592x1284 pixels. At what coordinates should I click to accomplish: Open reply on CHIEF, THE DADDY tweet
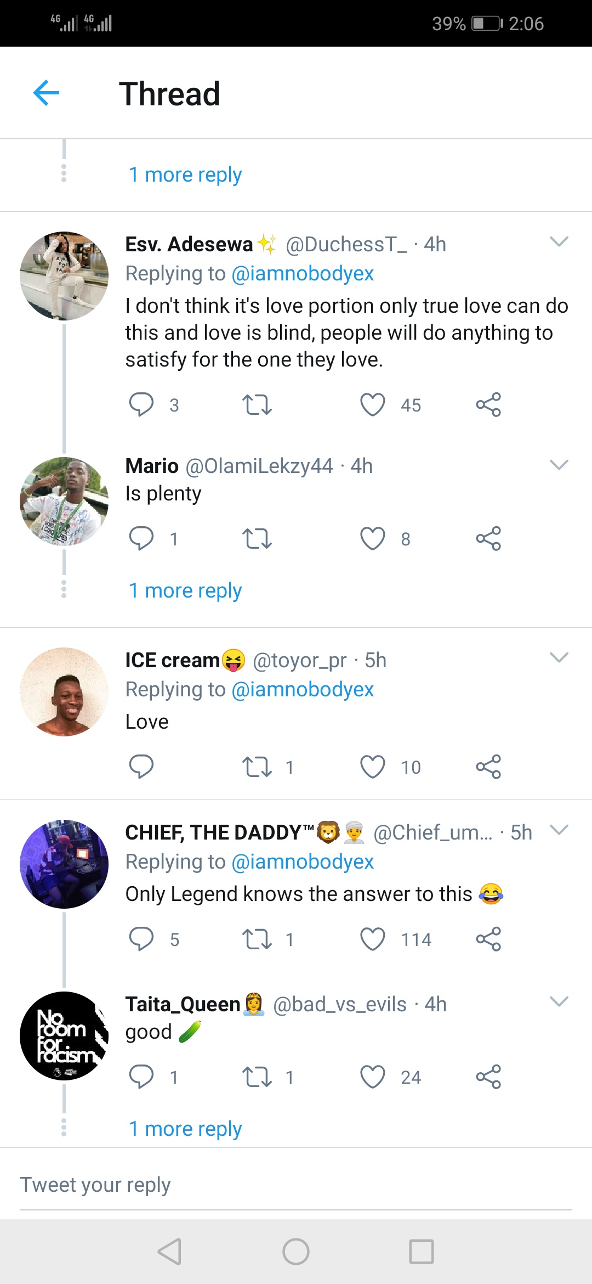141,939
